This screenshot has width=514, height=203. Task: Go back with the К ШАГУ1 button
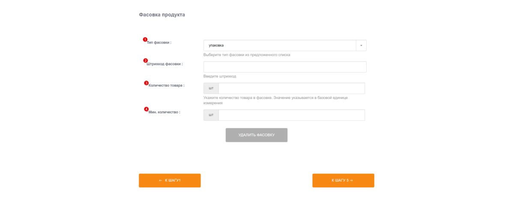170,180
